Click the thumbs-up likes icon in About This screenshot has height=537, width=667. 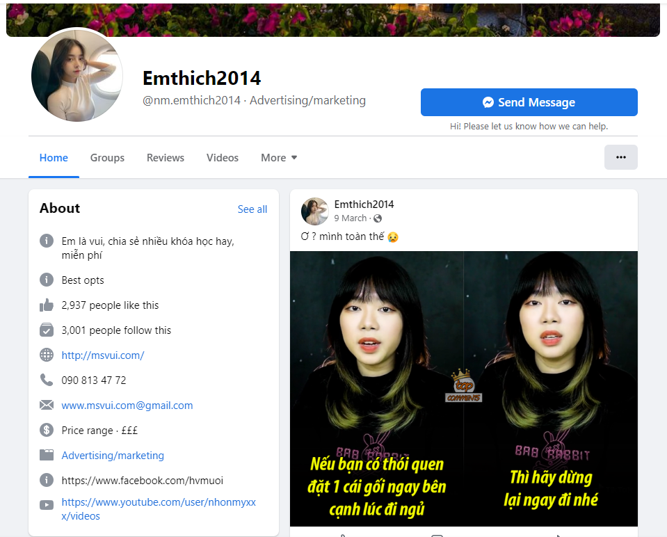click(x=47, y=305)
